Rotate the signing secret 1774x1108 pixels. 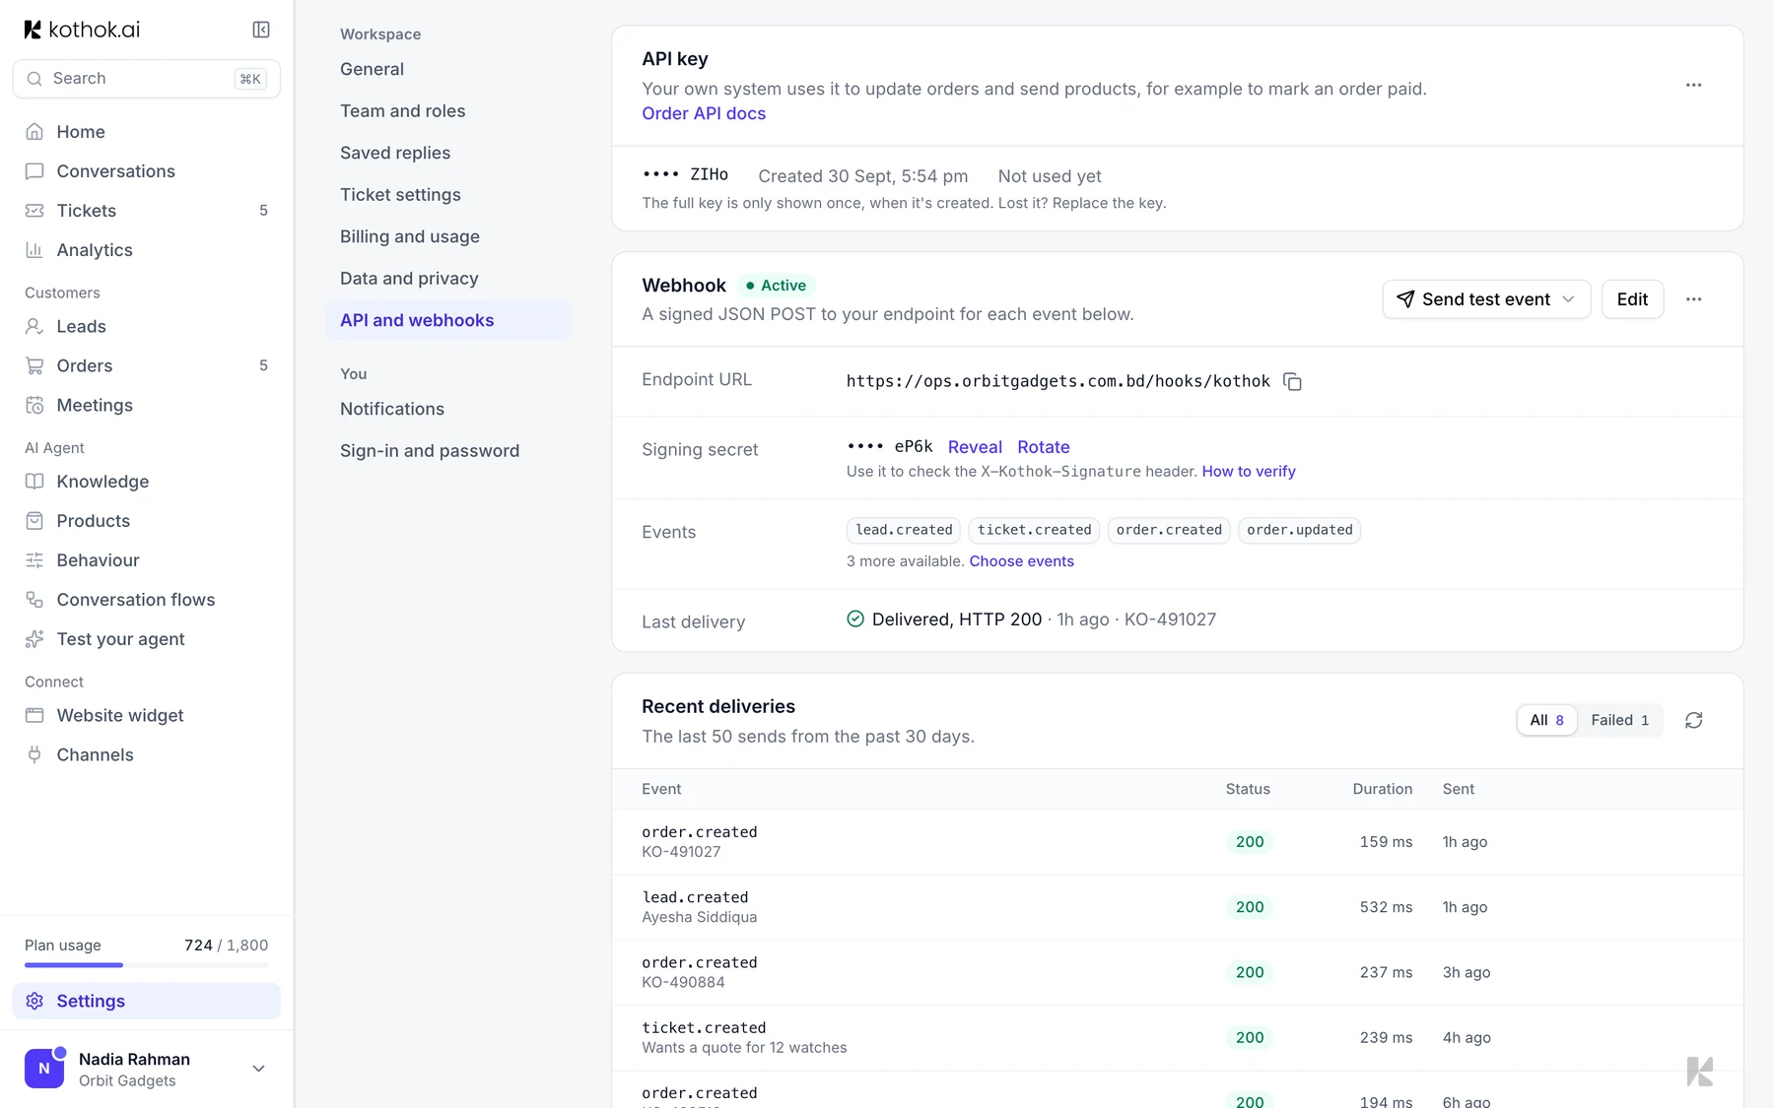click(1044, 447)
